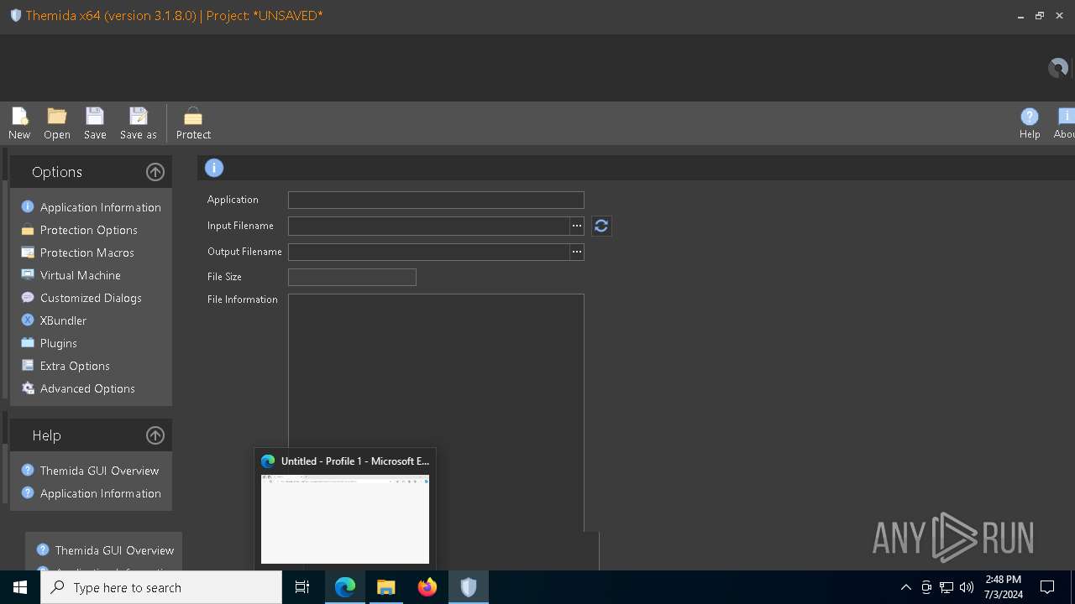1075x604 pixels.
Task: Go to Virtual Machine settings
Action: 71,275
